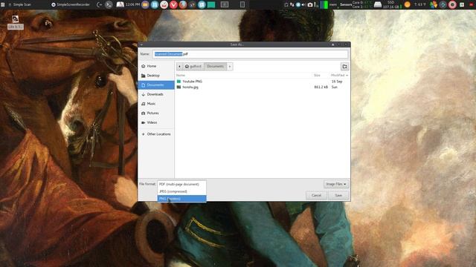
Task: Click the Cancel button
Action: [316, 195]
